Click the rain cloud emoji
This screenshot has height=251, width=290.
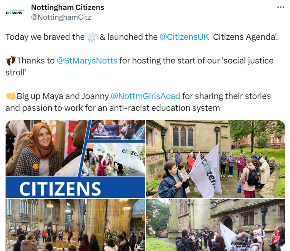click(x=92, y=37)
